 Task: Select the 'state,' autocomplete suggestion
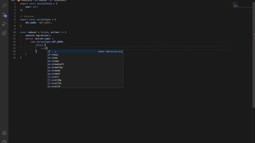click(x=85, y=55)
